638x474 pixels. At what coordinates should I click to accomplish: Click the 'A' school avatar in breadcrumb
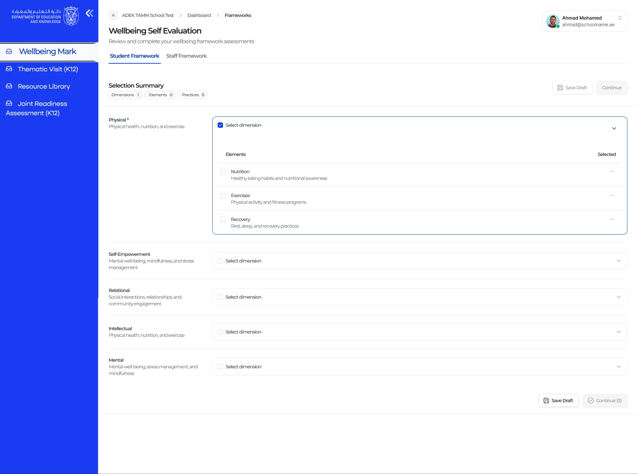coord(113,15)
